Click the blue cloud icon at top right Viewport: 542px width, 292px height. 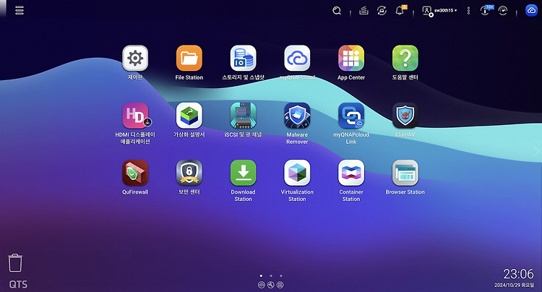pos(531,10)
